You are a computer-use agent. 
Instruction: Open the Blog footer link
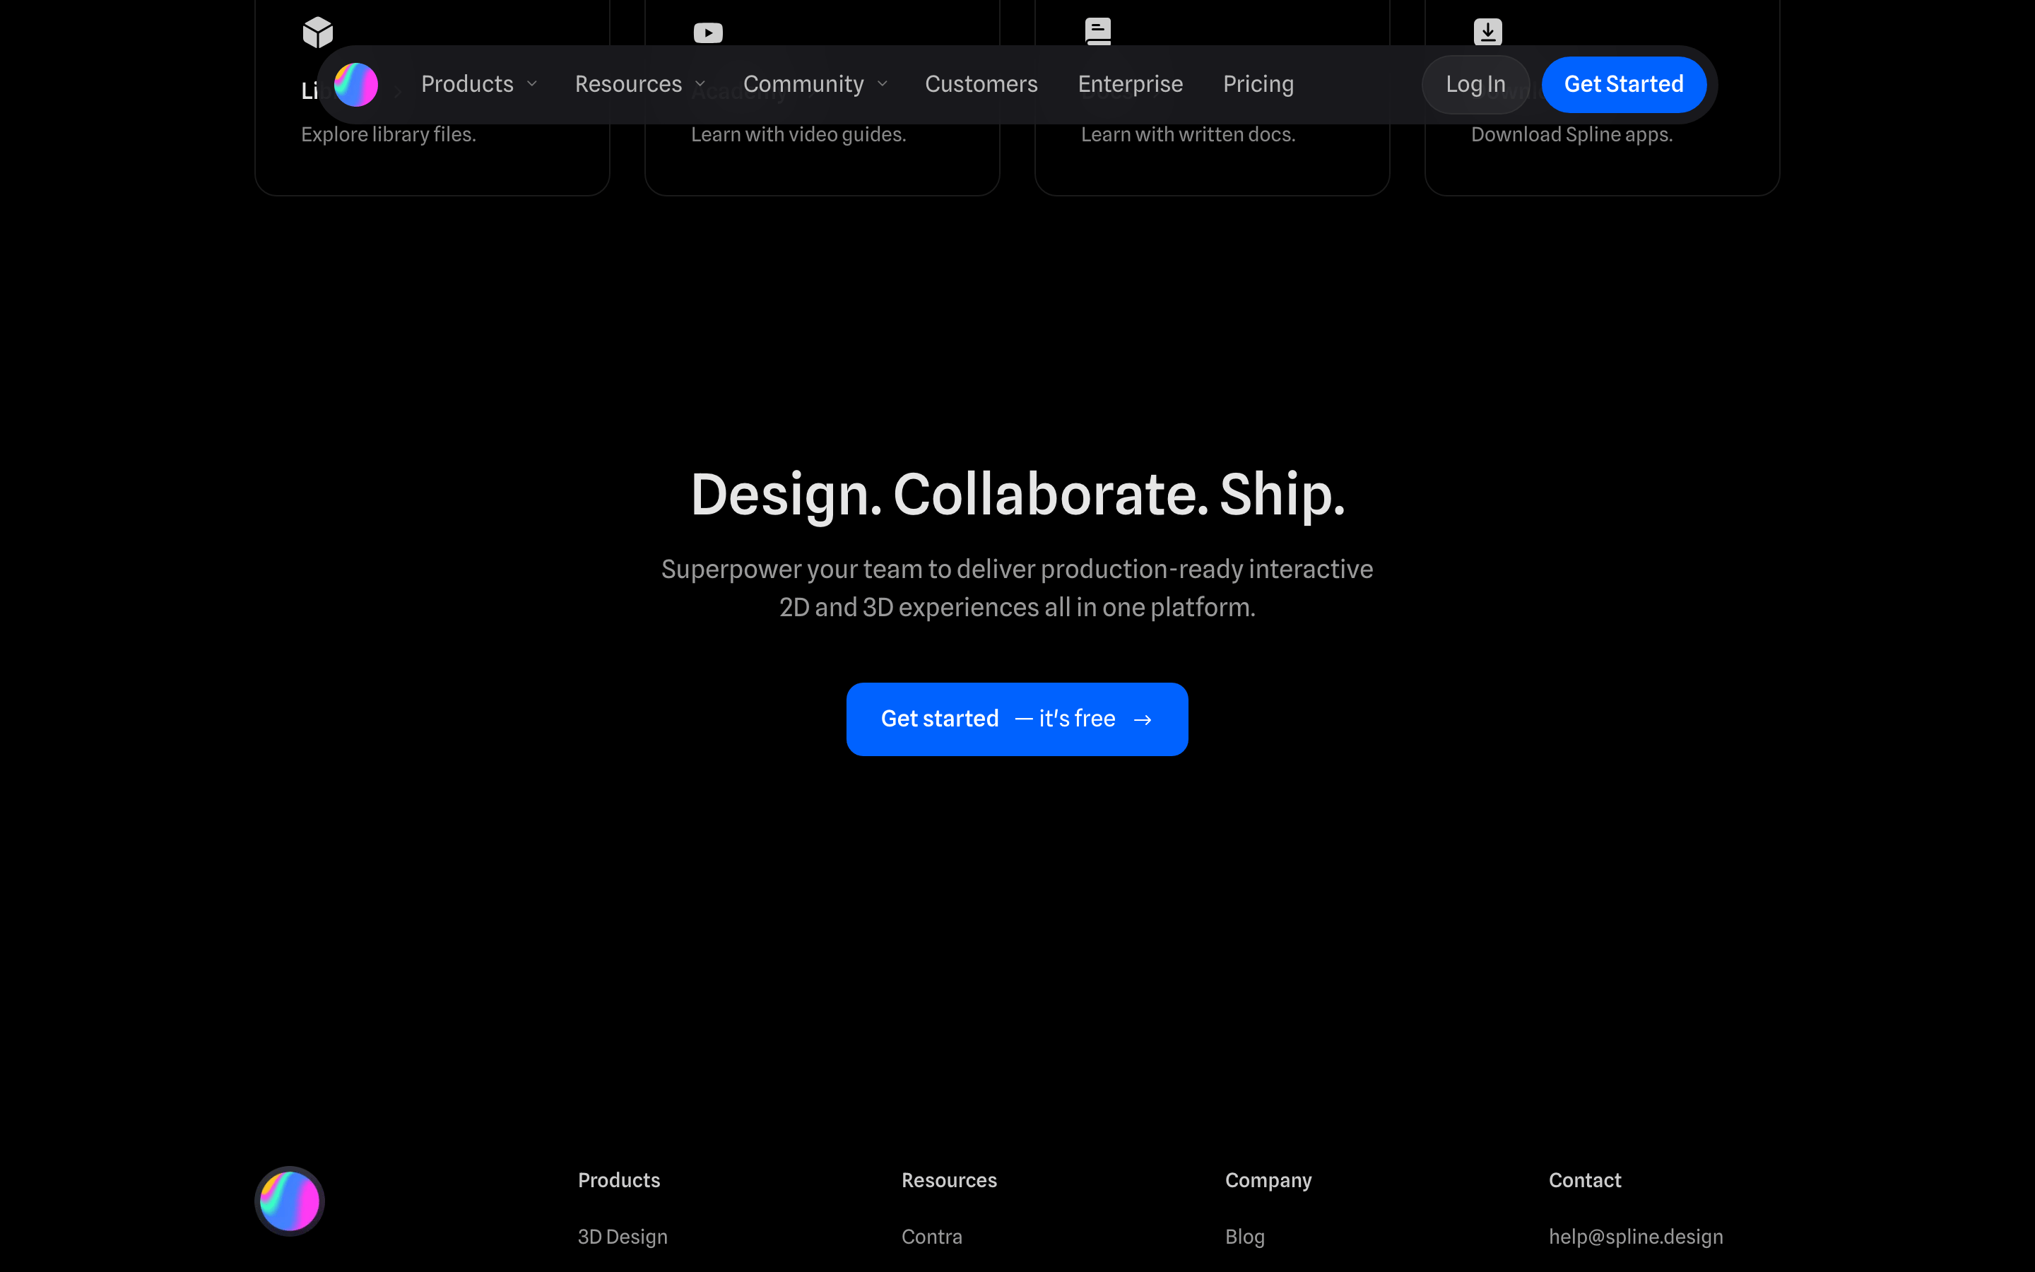(1244, 1237)
